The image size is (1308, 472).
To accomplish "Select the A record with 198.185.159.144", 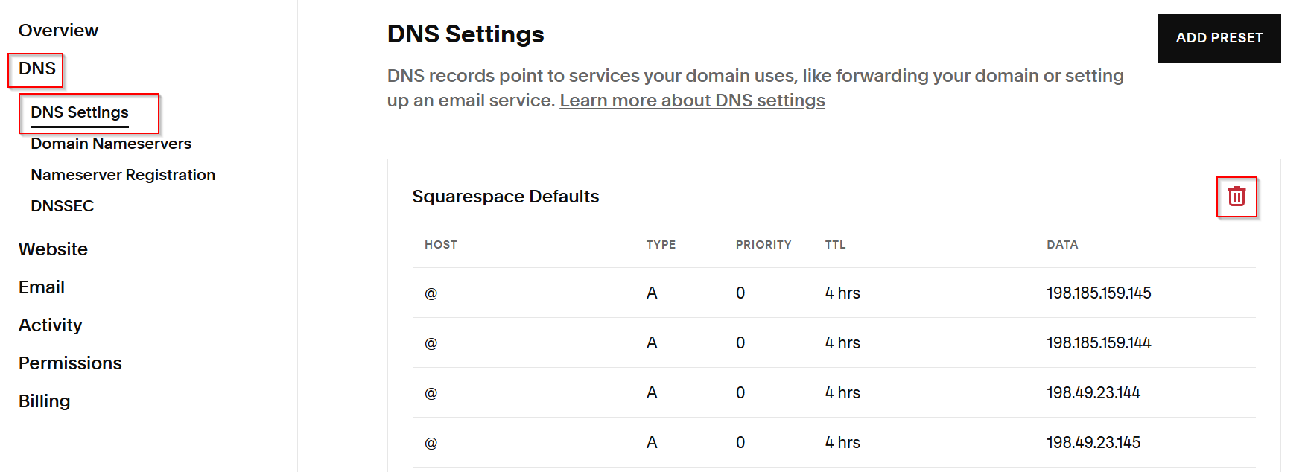I will [1098, 343].
